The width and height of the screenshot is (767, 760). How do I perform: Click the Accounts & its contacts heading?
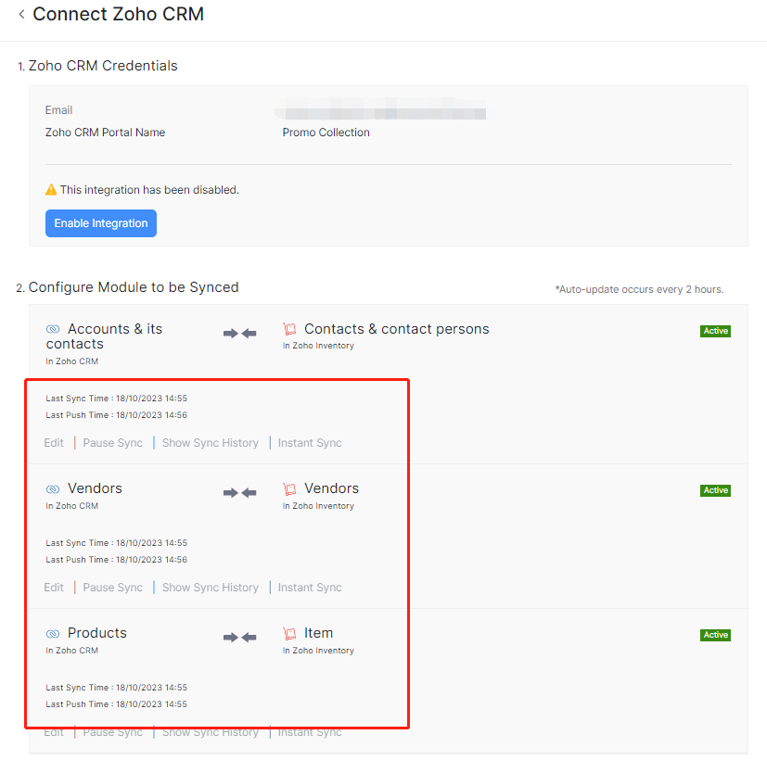click(x=104, y=336)
